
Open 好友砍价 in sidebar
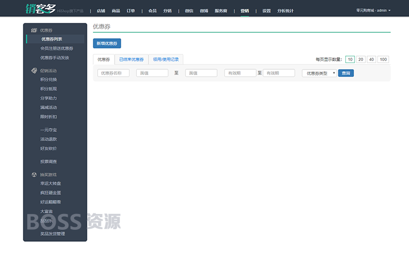tap(49, 149)
